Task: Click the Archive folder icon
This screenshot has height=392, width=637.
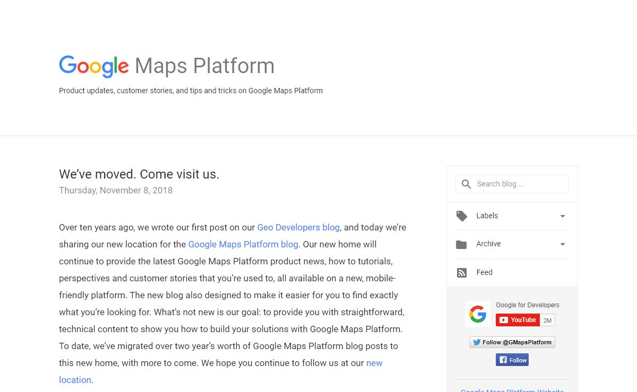Action: (461, 244)
